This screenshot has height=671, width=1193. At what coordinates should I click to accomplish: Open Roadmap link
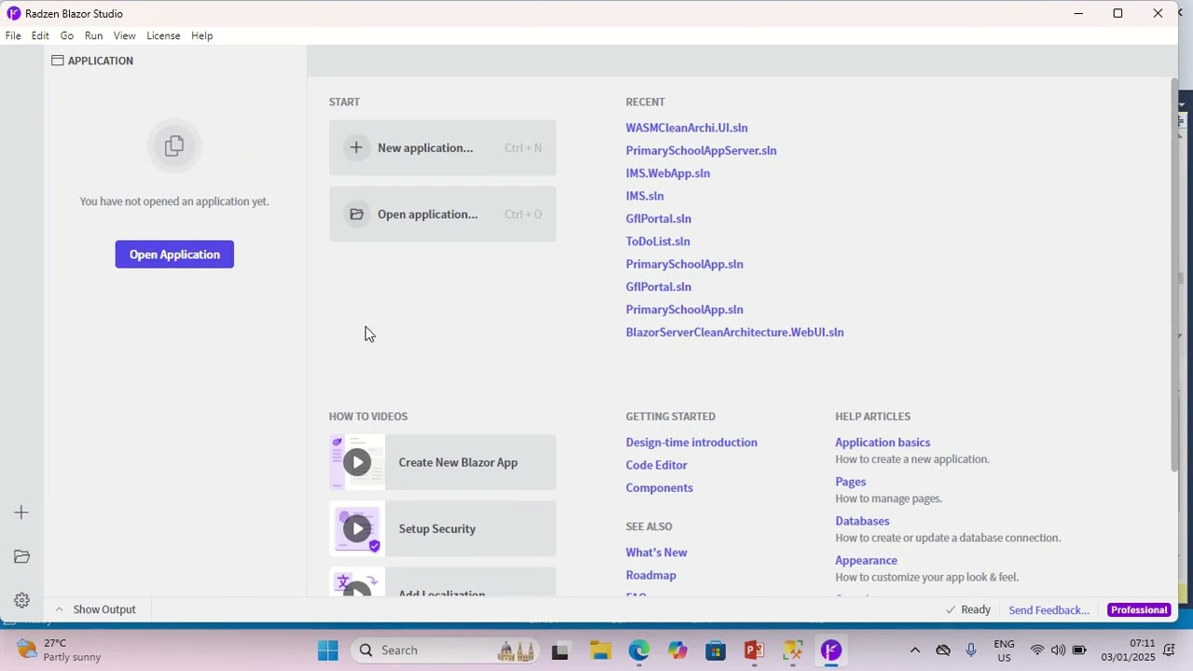tap(651, 575)
